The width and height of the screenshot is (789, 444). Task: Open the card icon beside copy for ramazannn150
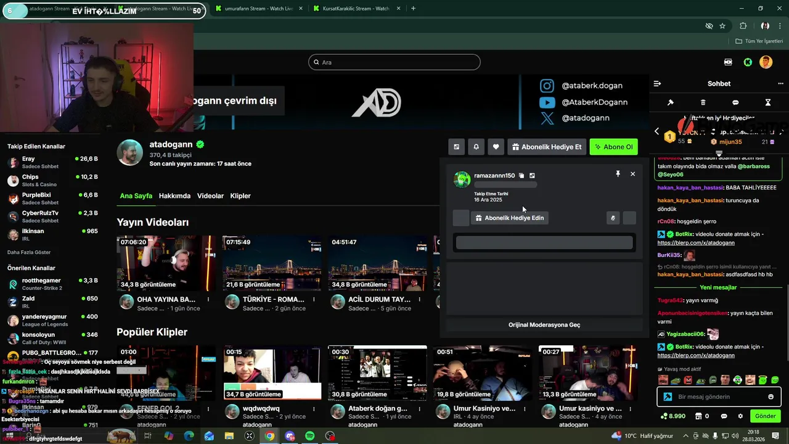point(532,176)
